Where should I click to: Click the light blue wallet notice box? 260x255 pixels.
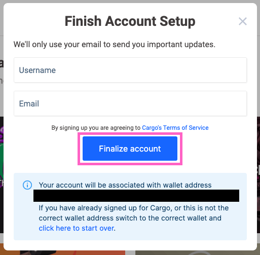(130, 206)
